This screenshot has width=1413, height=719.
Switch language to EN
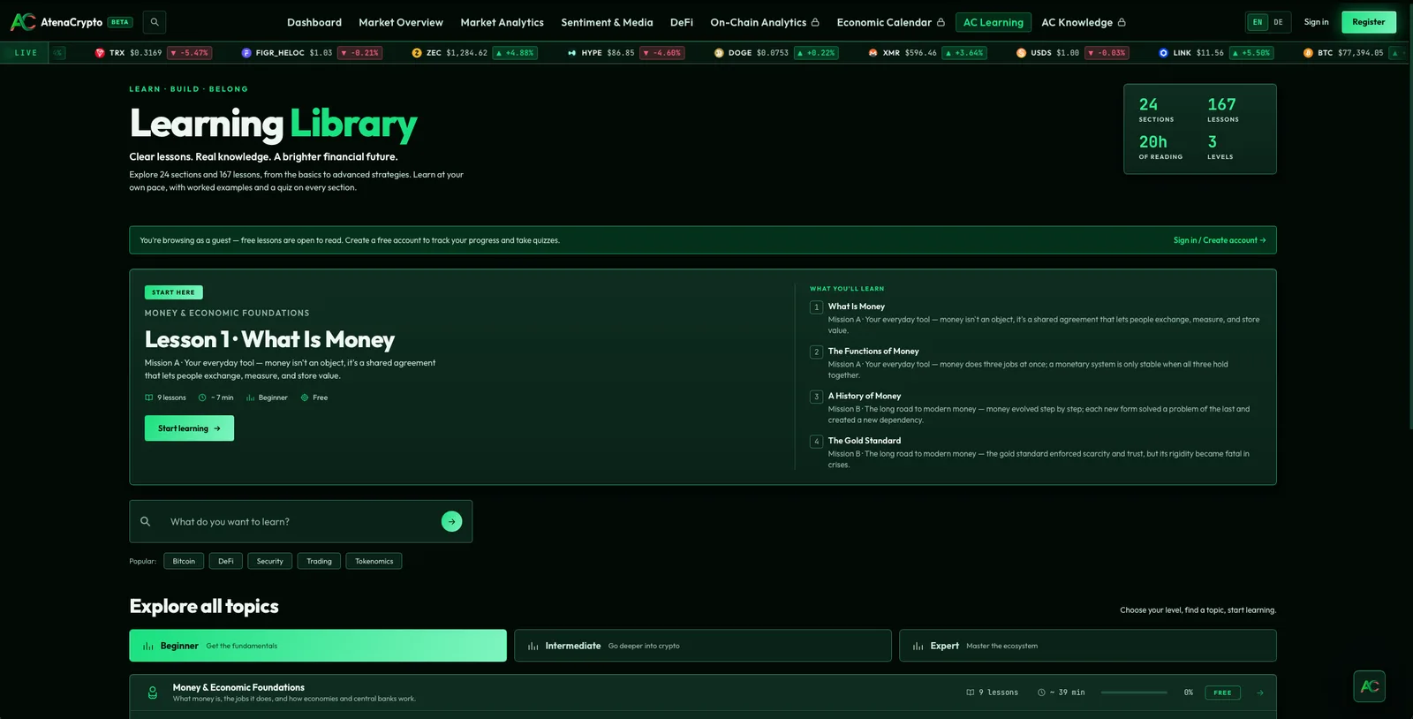tap(1258, 22)
